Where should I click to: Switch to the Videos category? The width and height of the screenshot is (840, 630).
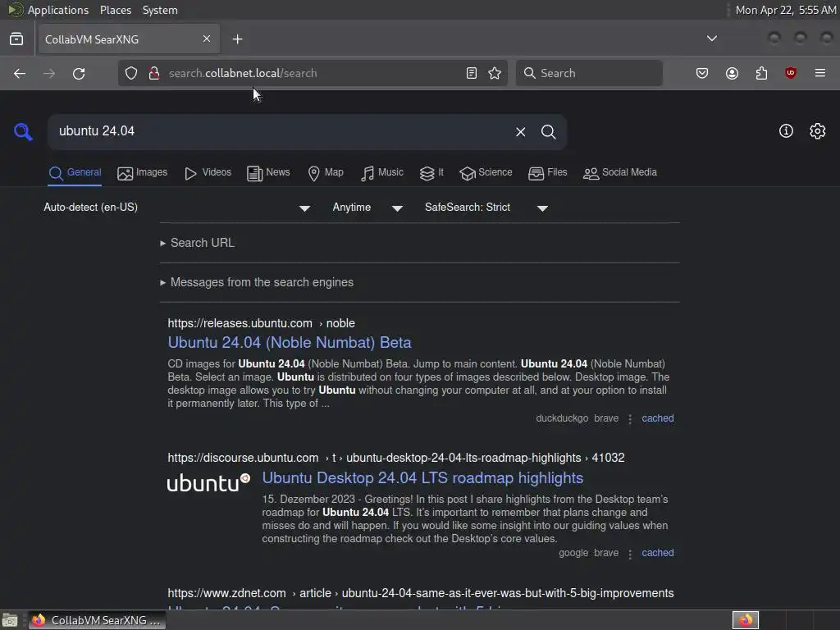[208, 172]
